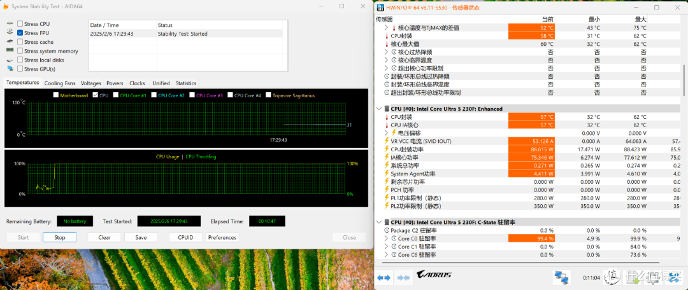Image resolution: width=688 pixels, height=290 pixels.
Task: Click the 99.4 % Core C0 value
Action: (x=531, y=238)
